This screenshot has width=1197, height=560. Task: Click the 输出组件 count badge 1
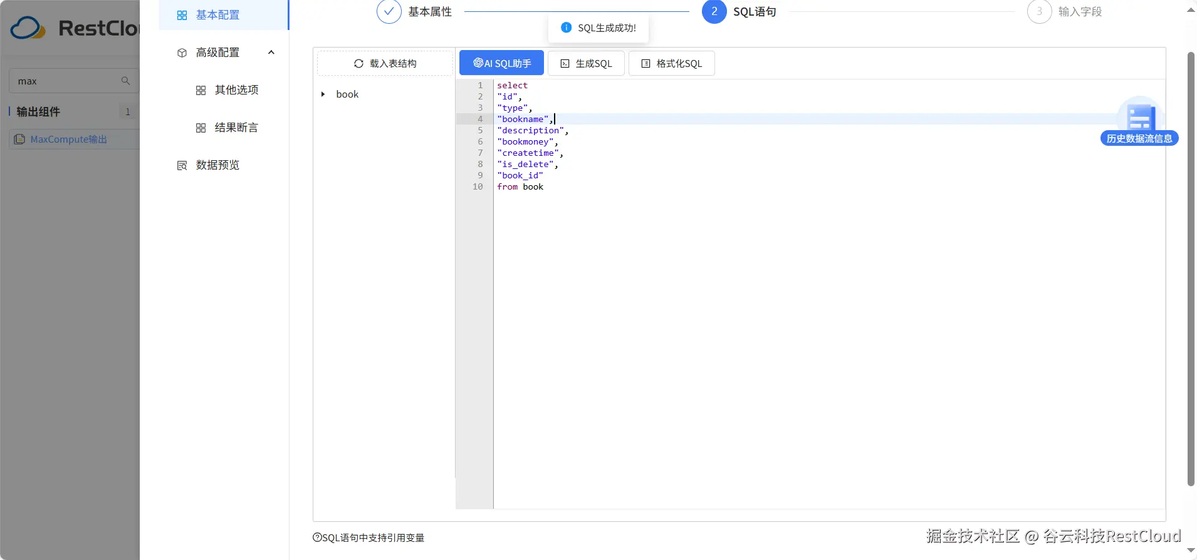tap(128, 111)
